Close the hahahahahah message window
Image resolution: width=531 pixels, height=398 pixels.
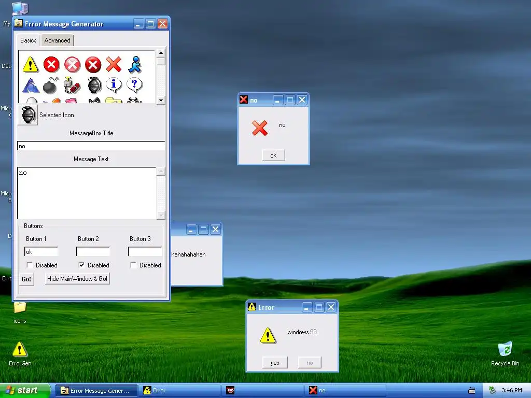coord(215,230)
